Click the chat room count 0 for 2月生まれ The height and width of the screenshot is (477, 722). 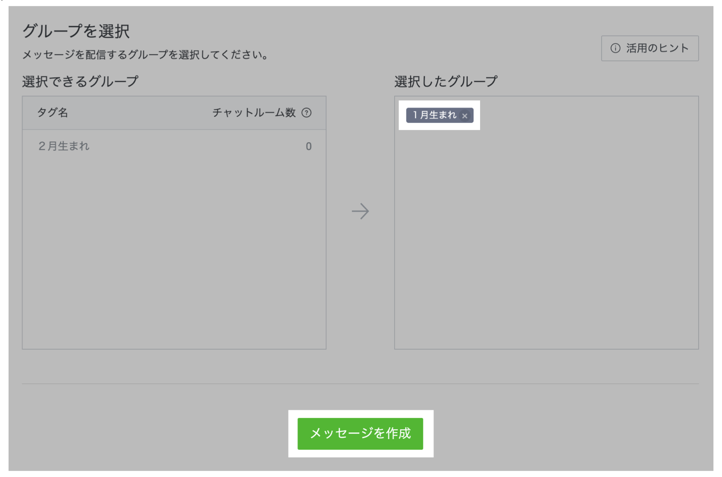[x=308, y=146]
